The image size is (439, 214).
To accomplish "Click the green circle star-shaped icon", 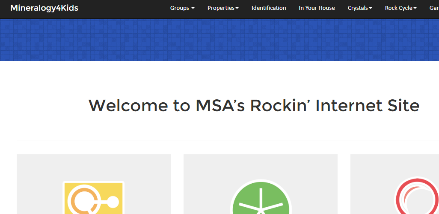I will (x=261, y=197).
